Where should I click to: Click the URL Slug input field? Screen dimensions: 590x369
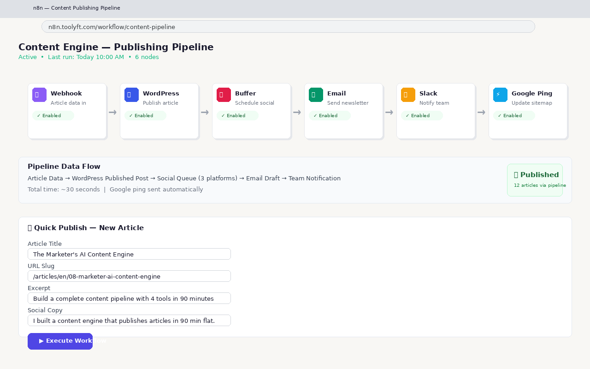point(129,276)
